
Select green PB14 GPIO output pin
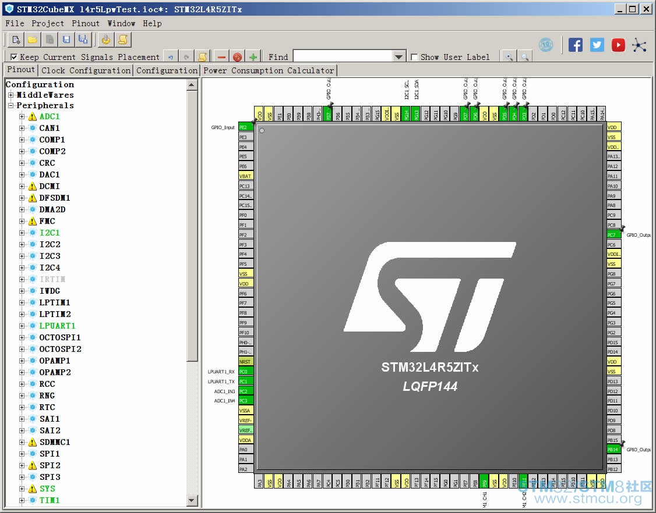(613, 450)
